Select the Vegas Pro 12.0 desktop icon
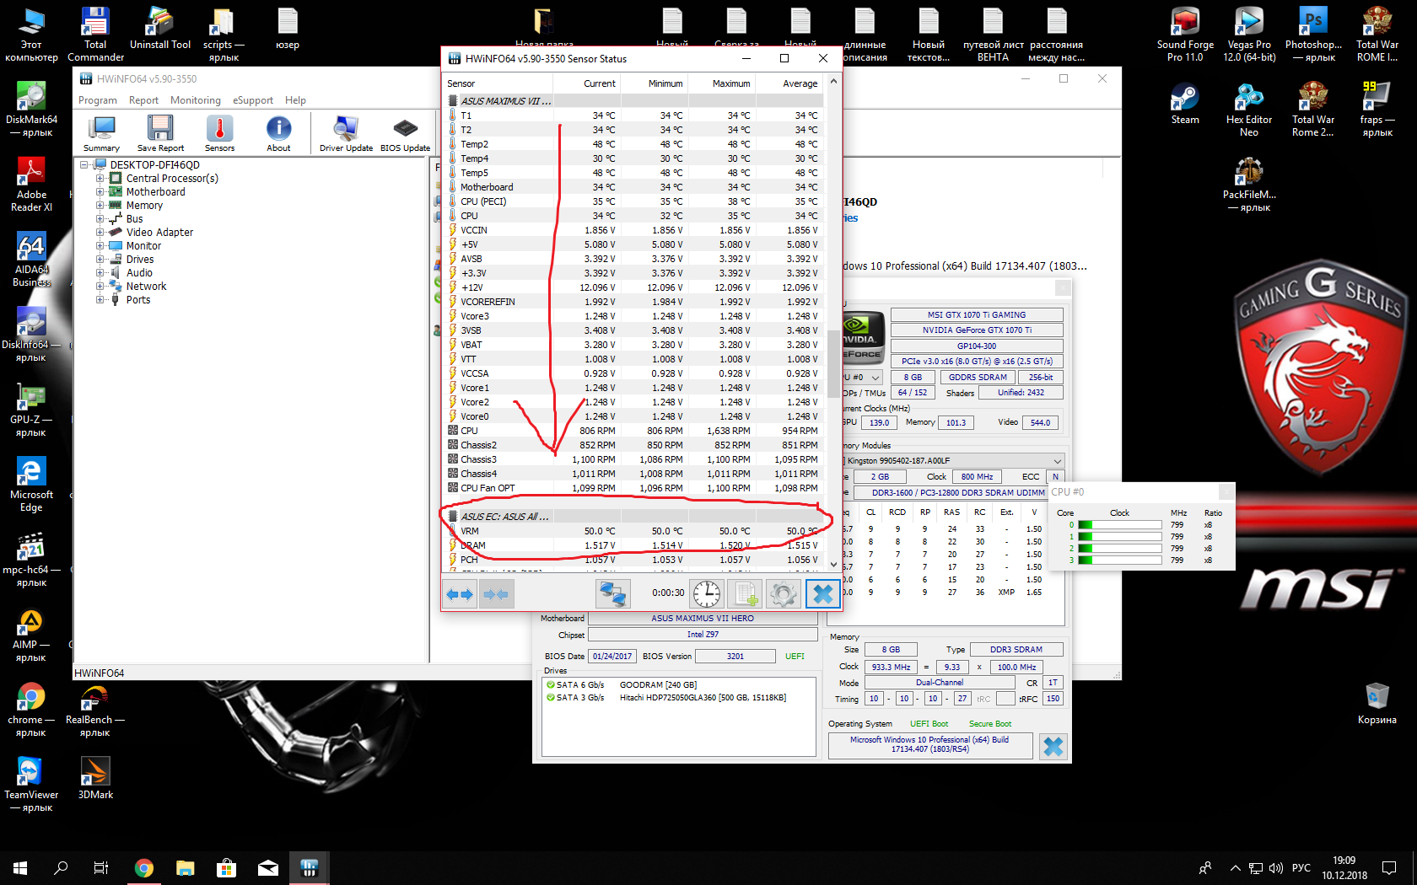The height and width of the screenshot is (885, 1417). [x=1249, y=35]
